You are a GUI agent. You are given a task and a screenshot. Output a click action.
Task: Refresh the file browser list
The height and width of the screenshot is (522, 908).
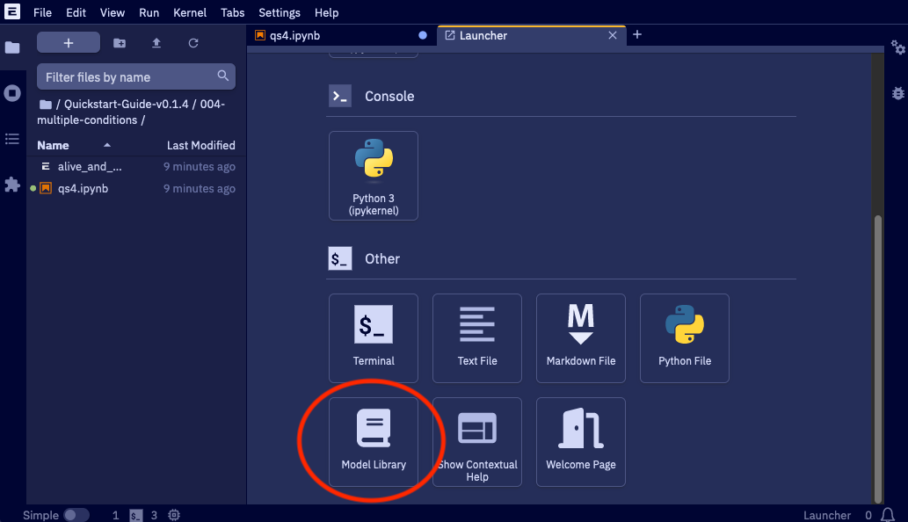click(x=193, y=43)
